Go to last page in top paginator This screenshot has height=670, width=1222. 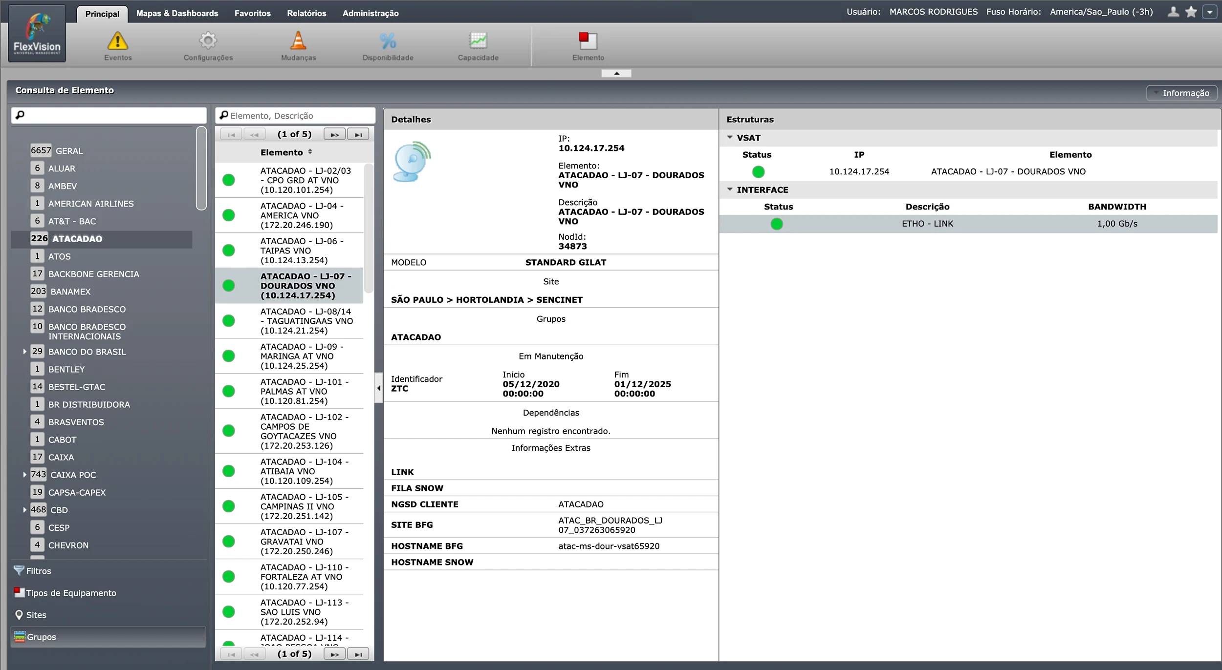[x=358, y=134]
